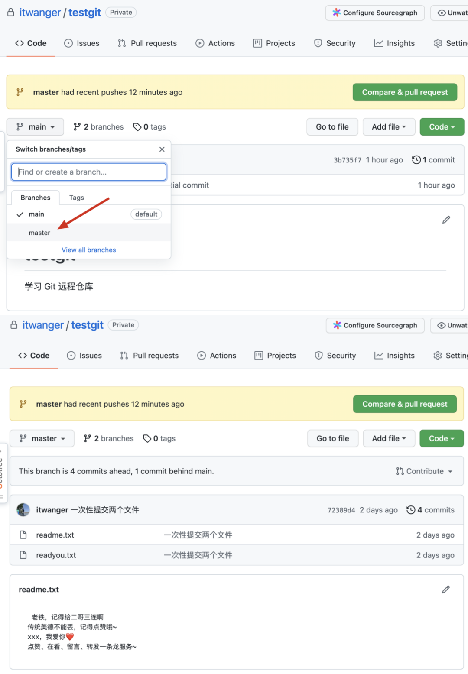The width and height of the screenshot is (468, 674).
Task: Click the branch icon beside '2 branches' in lower view
Action: (88, 438)
